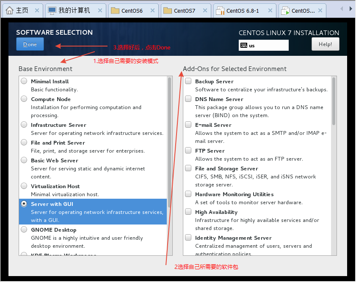The width and height of the screenshot is (356, 282).
Task: Click the Base Environment list scrollbar
Action: click(x=169, y=142)
